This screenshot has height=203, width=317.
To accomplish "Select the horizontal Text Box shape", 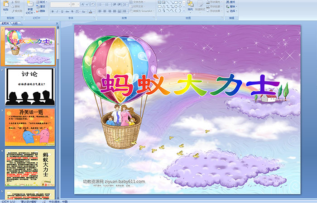I will [159, 2].
